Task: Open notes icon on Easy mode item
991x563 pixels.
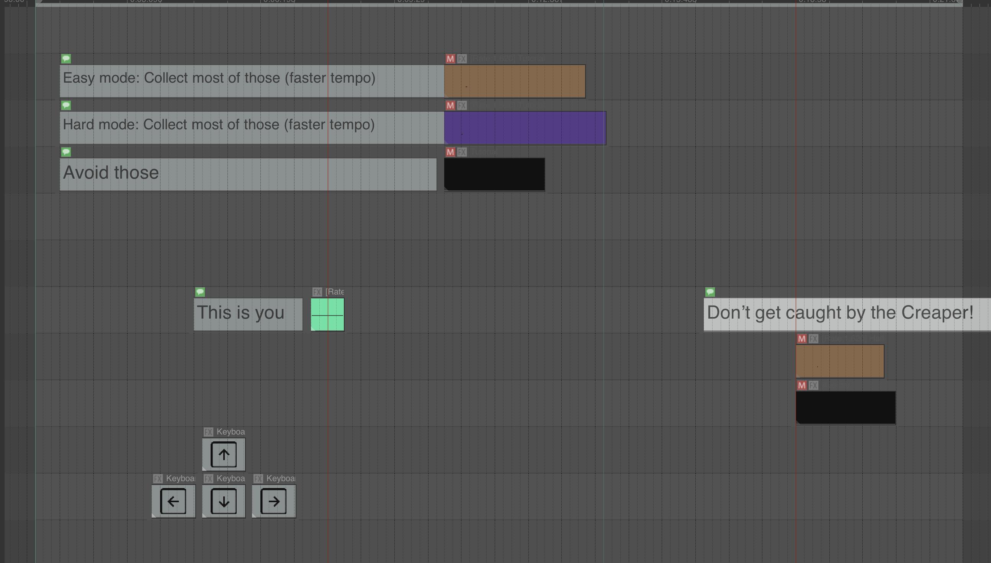Action: pos(66,59)
